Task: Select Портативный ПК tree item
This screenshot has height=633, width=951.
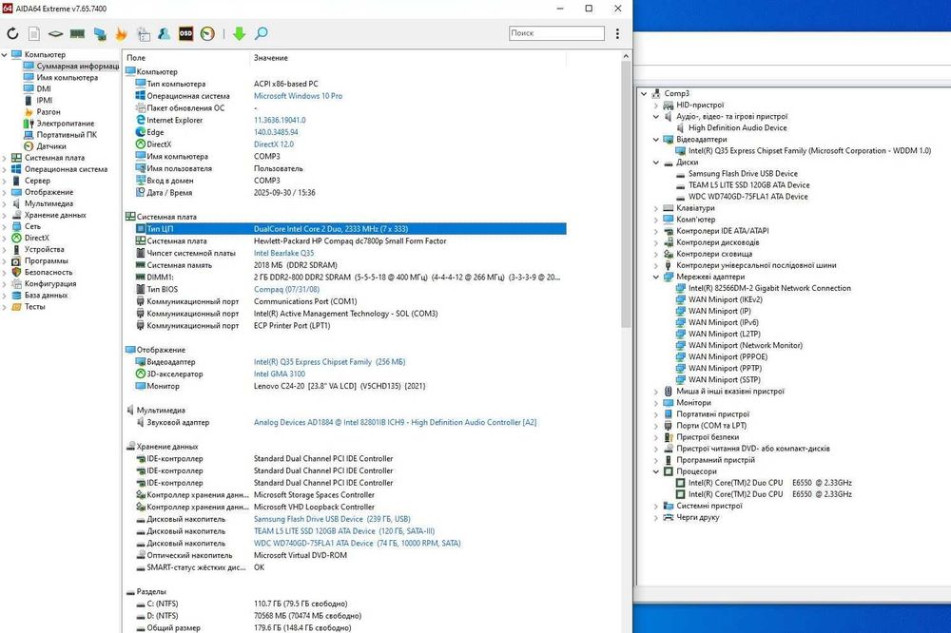Action: [x=67, y=135]
